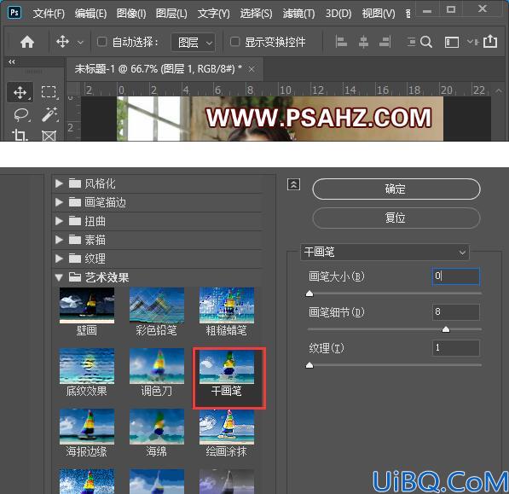Open the Search magnifier icon
This screenshot has height=494, width=509.
(x=426, y=42)
